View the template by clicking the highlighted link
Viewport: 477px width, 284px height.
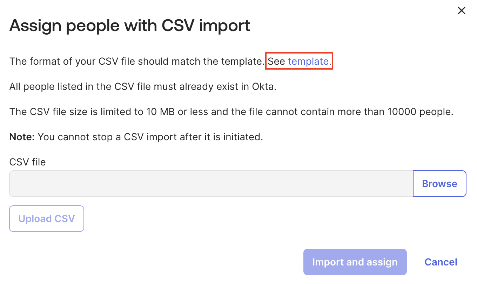coord(308,61)
